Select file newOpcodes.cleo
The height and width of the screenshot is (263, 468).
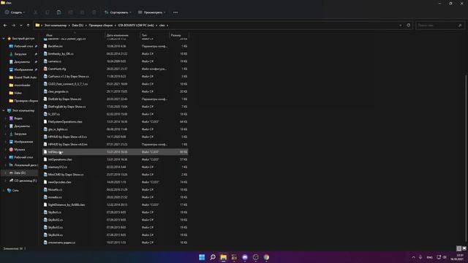pyautogui.click(x=116, y=182)
